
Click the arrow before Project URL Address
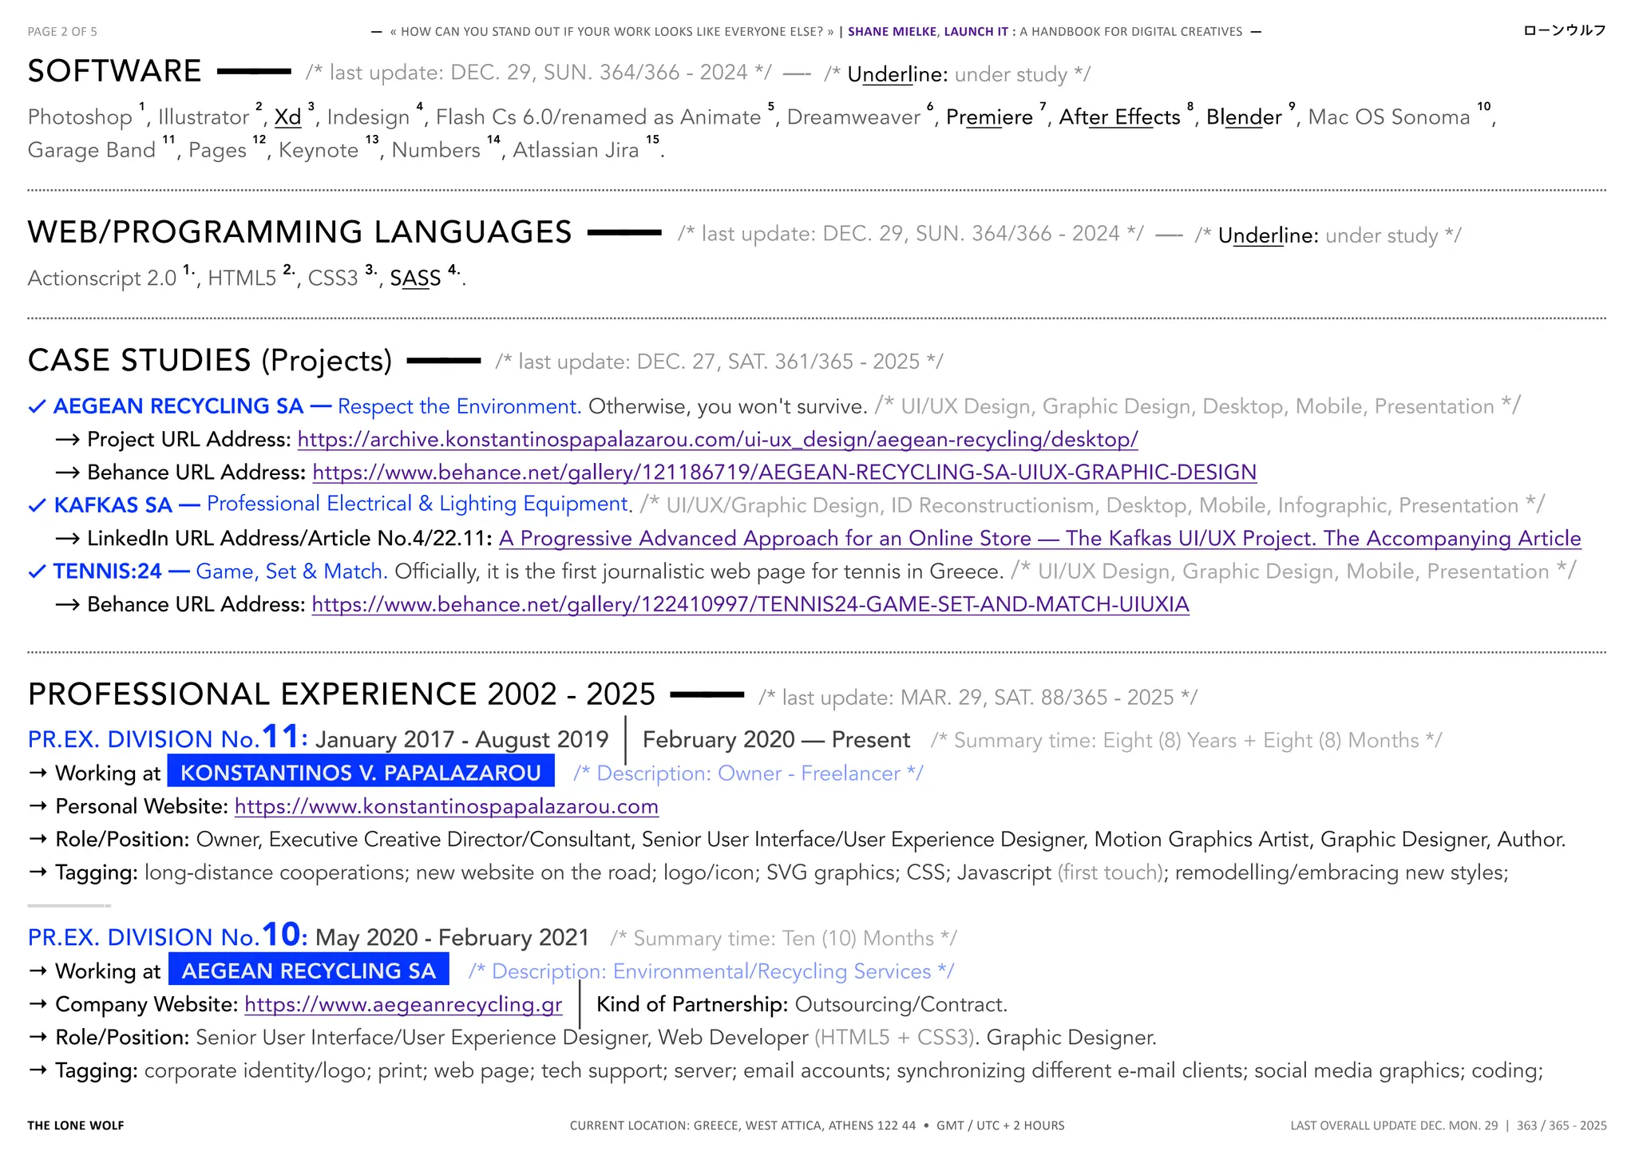(x=67, y=440)
